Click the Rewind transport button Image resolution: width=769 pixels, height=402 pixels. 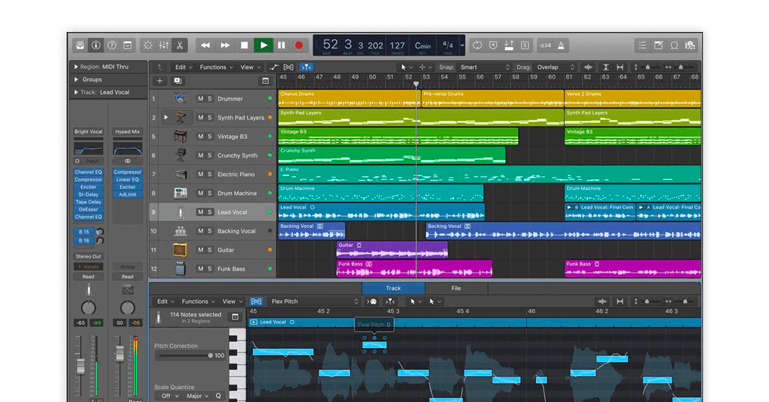click(205, 45)
